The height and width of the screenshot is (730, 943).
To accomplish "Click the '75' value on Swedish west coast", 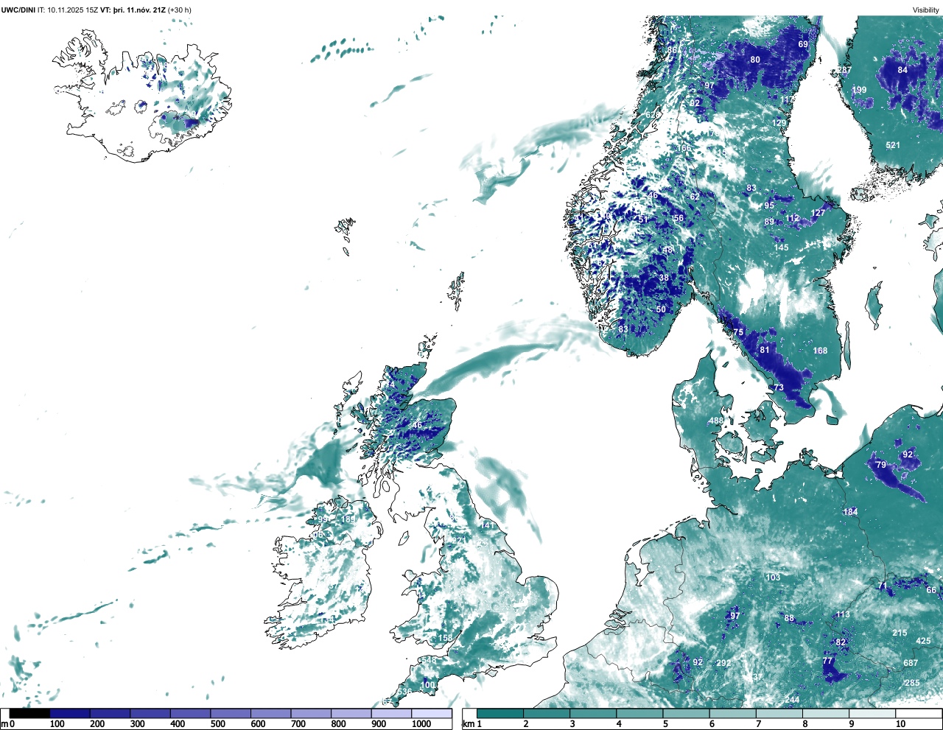I will (738, 332).
